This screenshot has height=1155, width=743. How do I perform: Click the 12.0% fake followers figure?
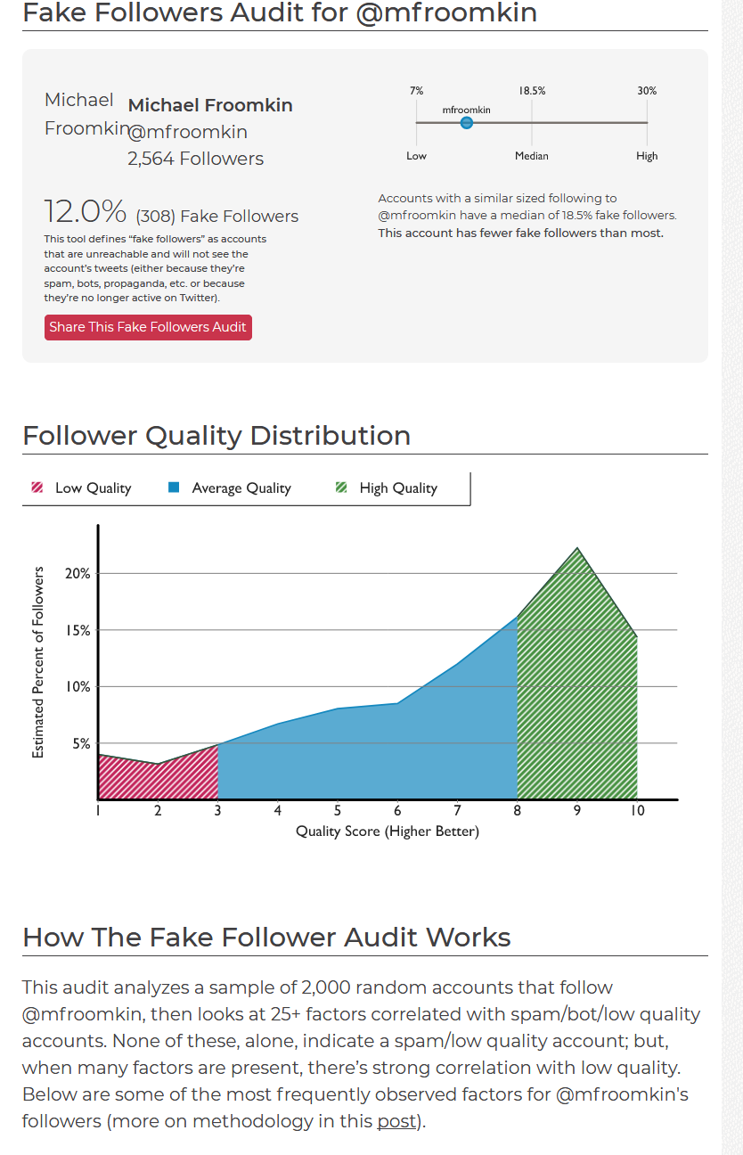[x=86, y=212]
